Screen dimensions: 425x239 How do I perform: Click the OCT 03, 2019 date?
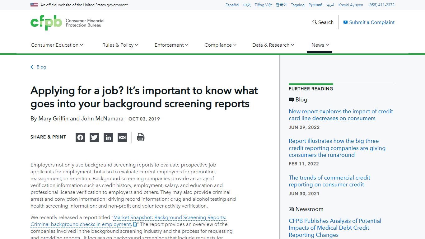coord(144,119)
